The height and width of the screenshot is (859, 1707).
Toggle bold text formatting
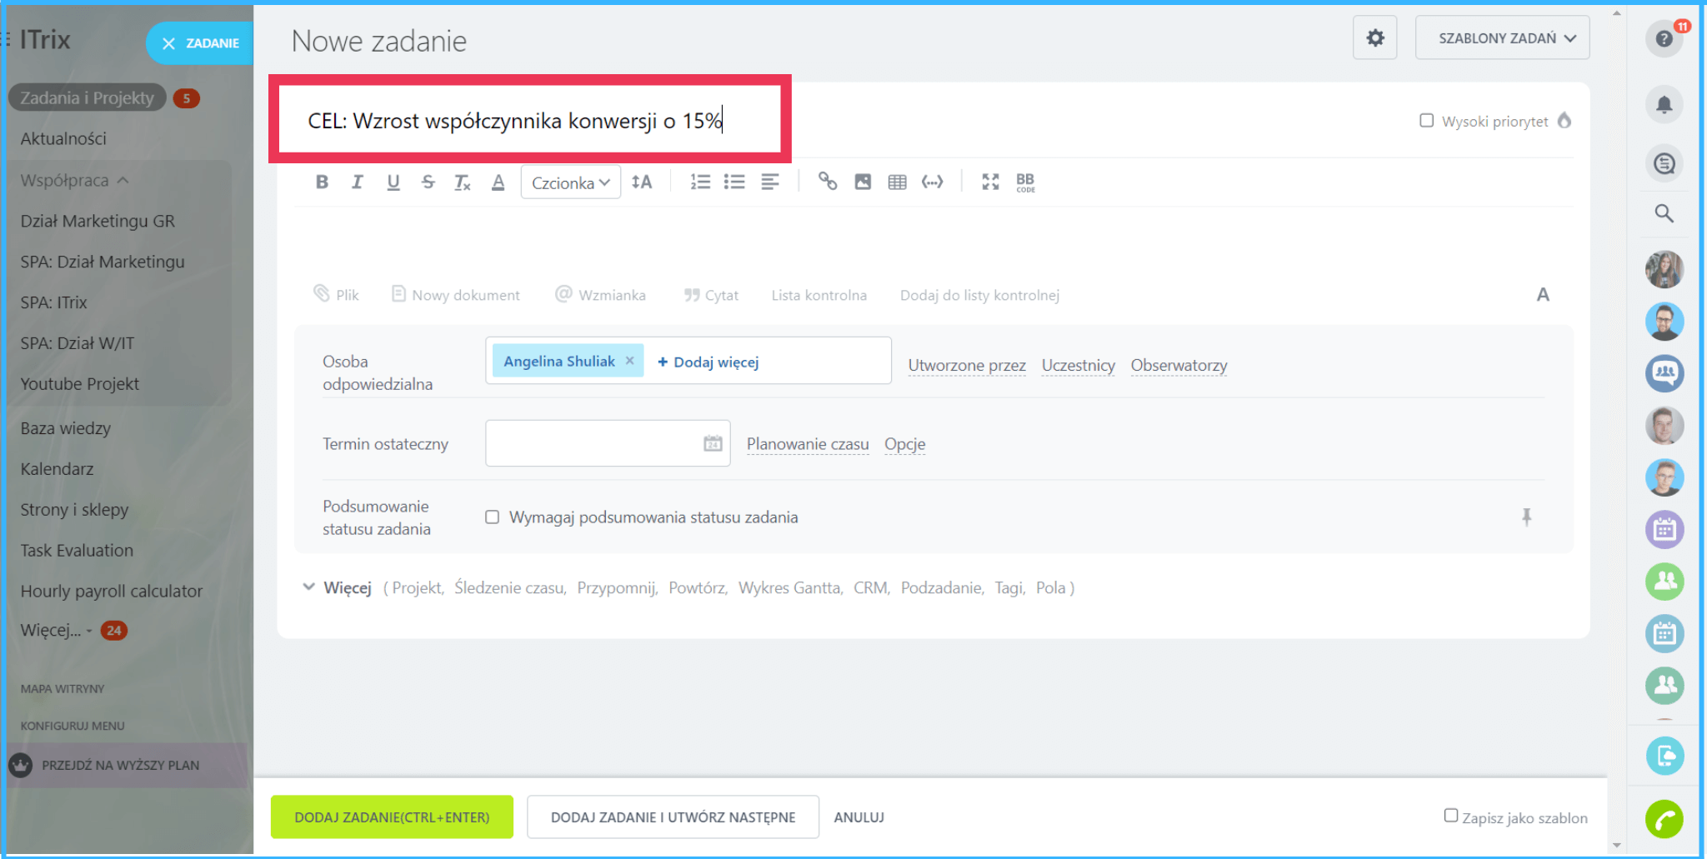pos(322,182)
